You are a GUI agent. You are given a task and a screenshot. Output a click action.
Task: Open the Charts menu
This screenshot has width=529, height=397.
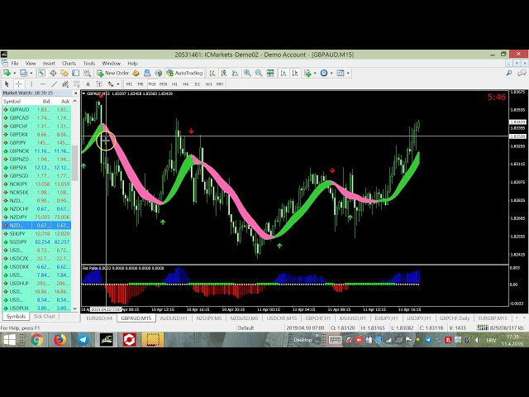click(x=69, y=63)
